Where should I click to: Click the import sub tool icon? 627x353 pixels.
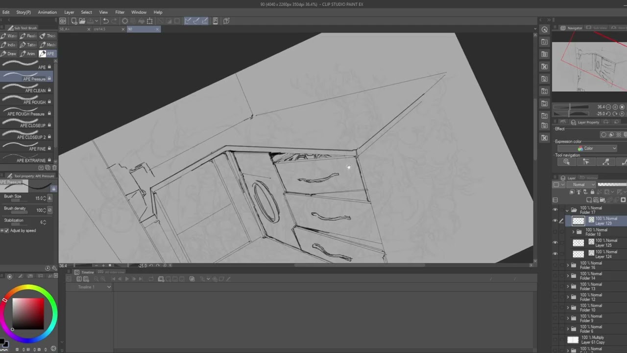click(41, 168)
